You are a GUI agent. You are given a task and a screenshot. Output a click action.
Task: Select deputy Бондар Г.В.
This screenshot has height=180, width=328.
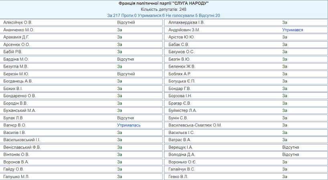[x=180, y=89]
